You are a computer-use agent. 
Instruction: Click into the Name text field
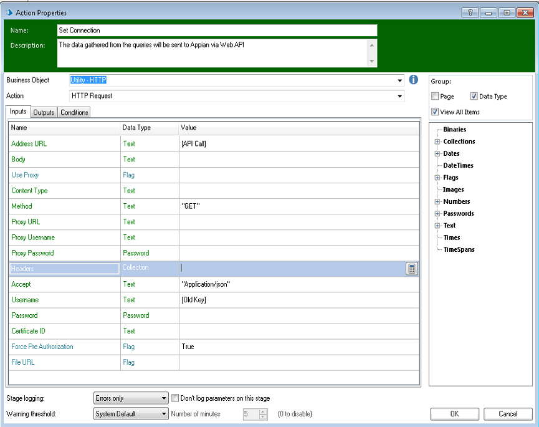coord(217,31)
